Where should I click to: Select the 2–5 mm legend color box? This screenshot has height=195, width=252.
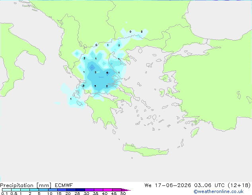click(34, 190)
